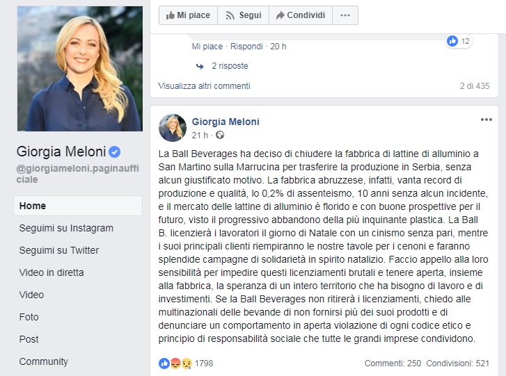506x376 pixels.
Task: Click the public globe icon under the post author
Action: [x=221, y=134]
